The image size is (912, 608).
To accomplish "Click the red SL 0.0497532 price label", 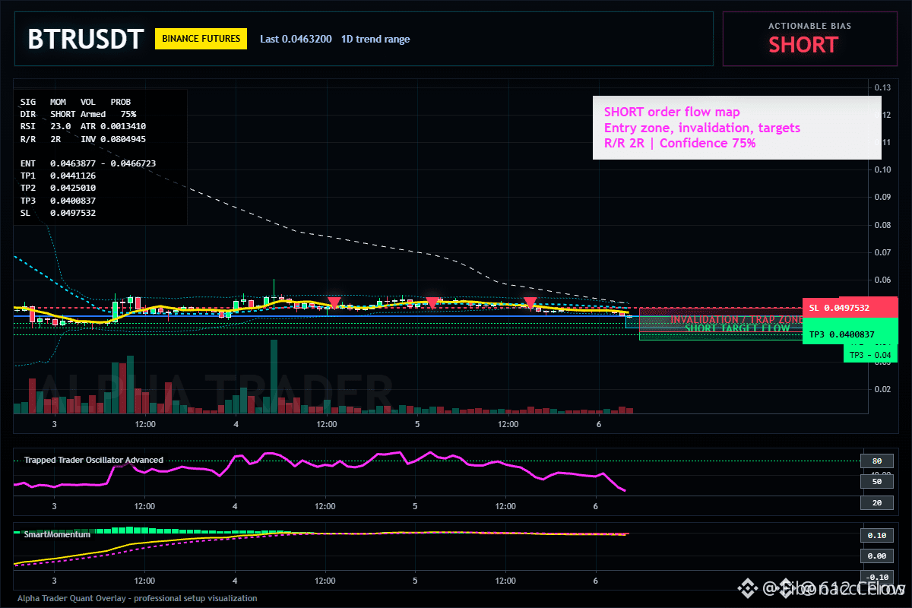I will click(850, 308).
